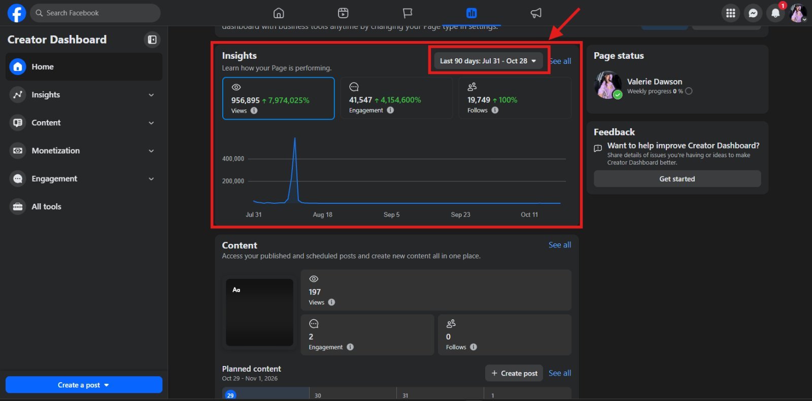Click the info icon next to Insights Views
The width and height of the screenshot is (812, 401).
(x=254, y=111)
